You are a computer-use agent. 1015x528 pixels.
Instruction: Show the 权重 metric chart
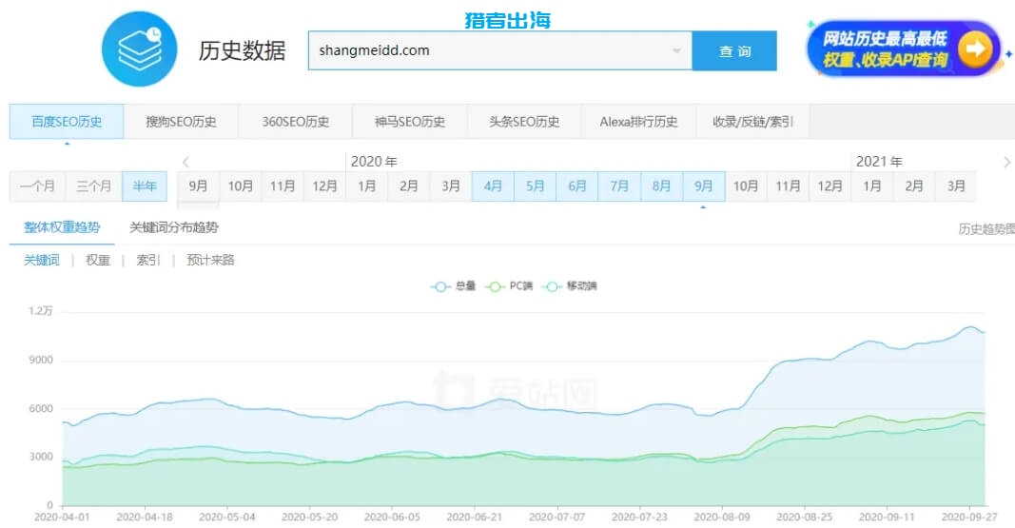click(98, 260)
